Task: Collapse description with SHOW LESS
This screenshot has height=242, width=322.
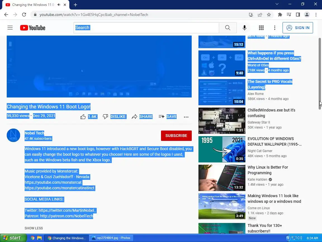Action: pyautogui.click(x=34, y=228)
